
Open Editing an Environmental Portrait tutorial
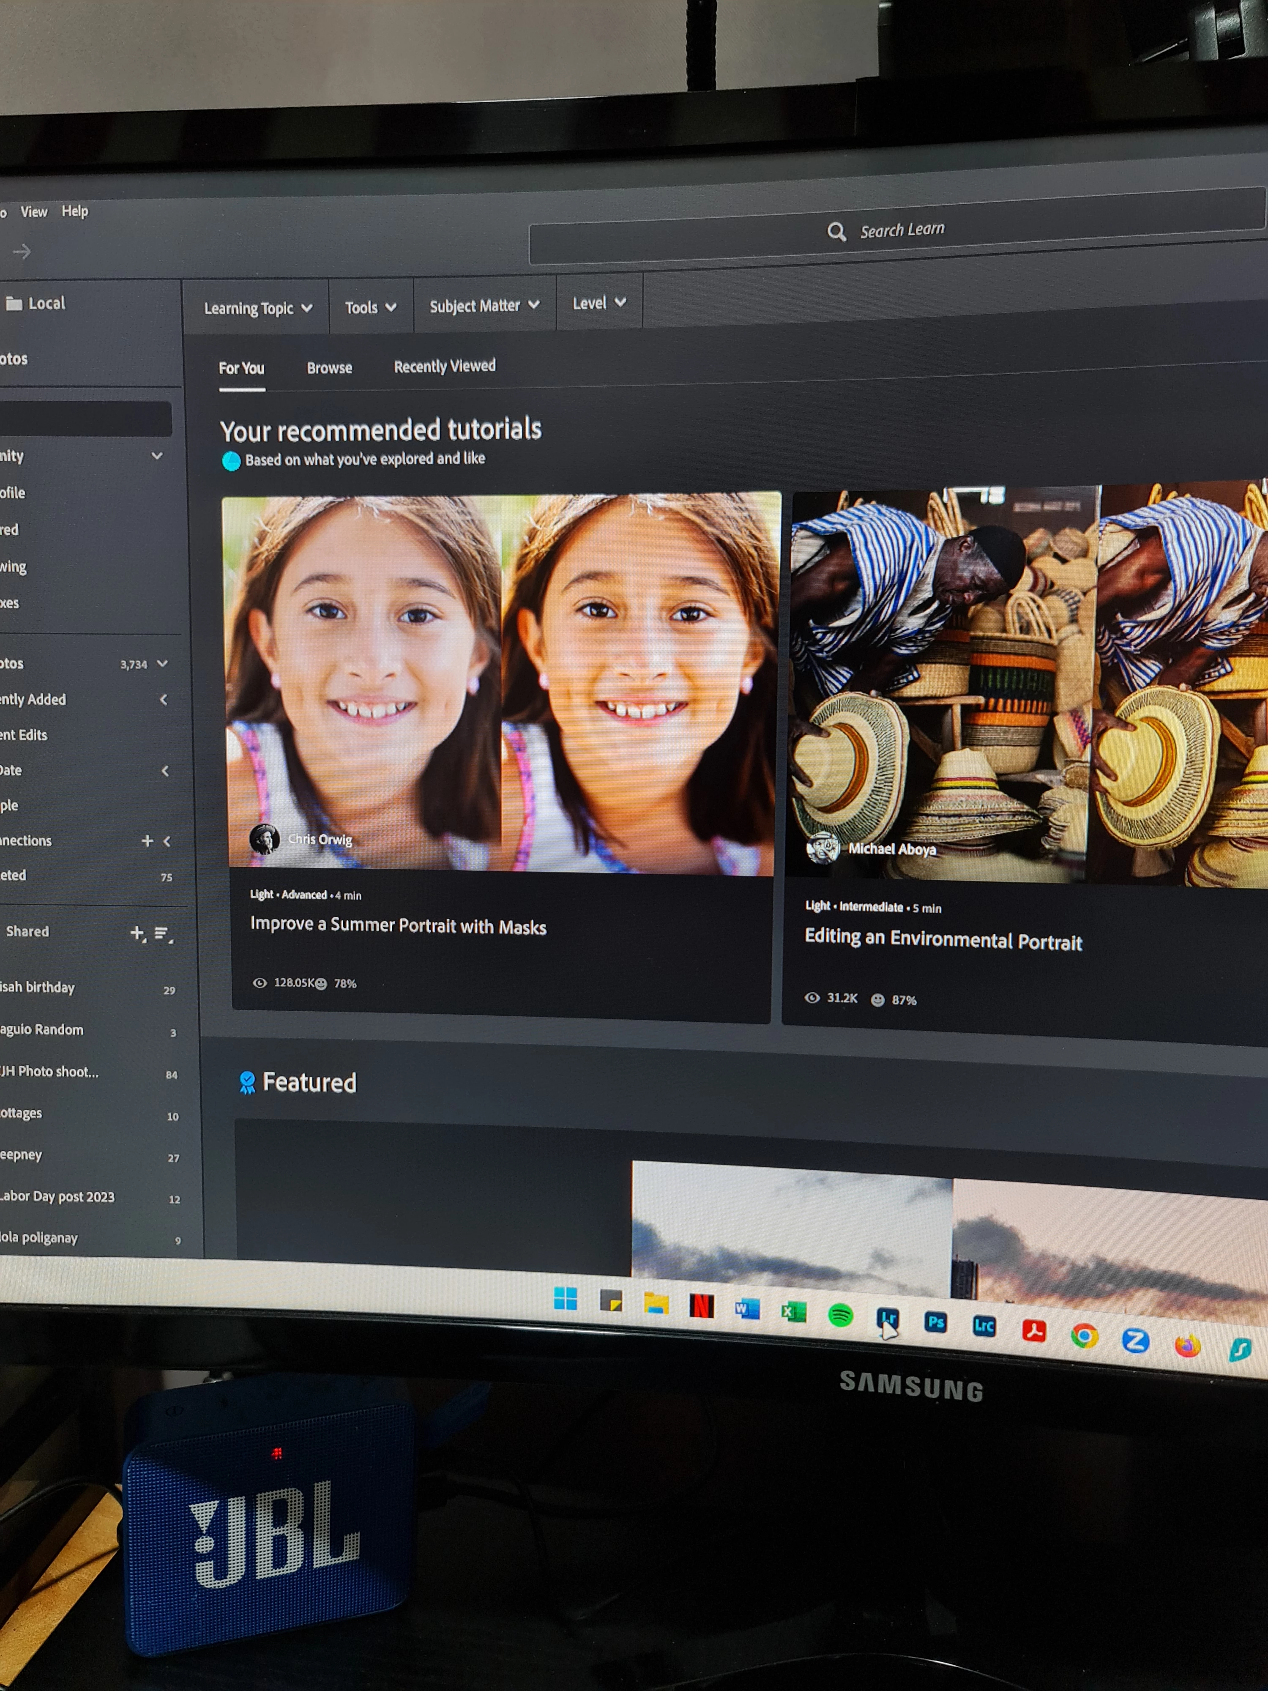coord(943,939)
